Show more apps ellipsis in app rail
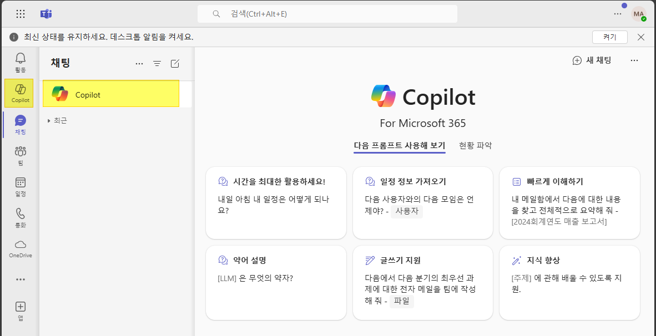Screen dimensions: 656x336 pos(21,279)
